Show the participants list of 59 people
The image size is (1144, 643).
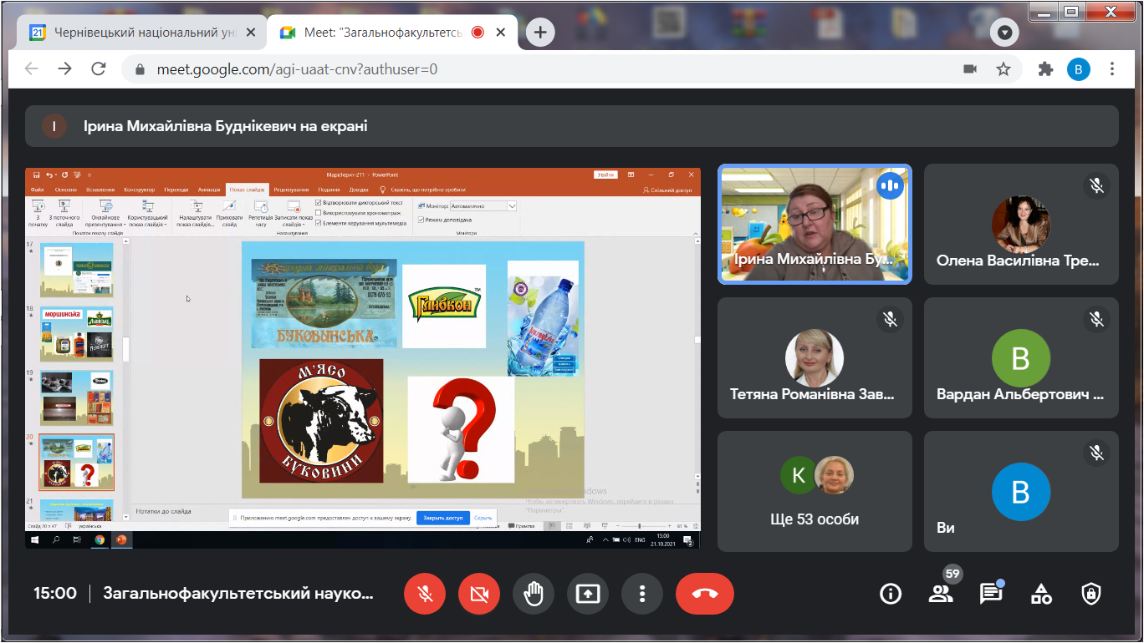[x=941, y=594]
